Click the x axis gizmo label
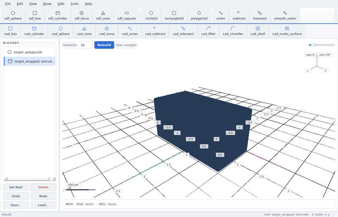338x217 pixels. (x=308, y=71)
